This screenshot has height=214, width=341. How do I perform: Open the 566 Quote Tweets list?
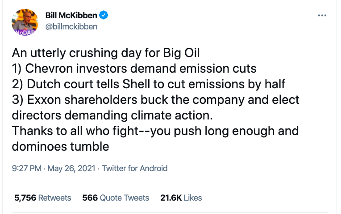(116, 198)
